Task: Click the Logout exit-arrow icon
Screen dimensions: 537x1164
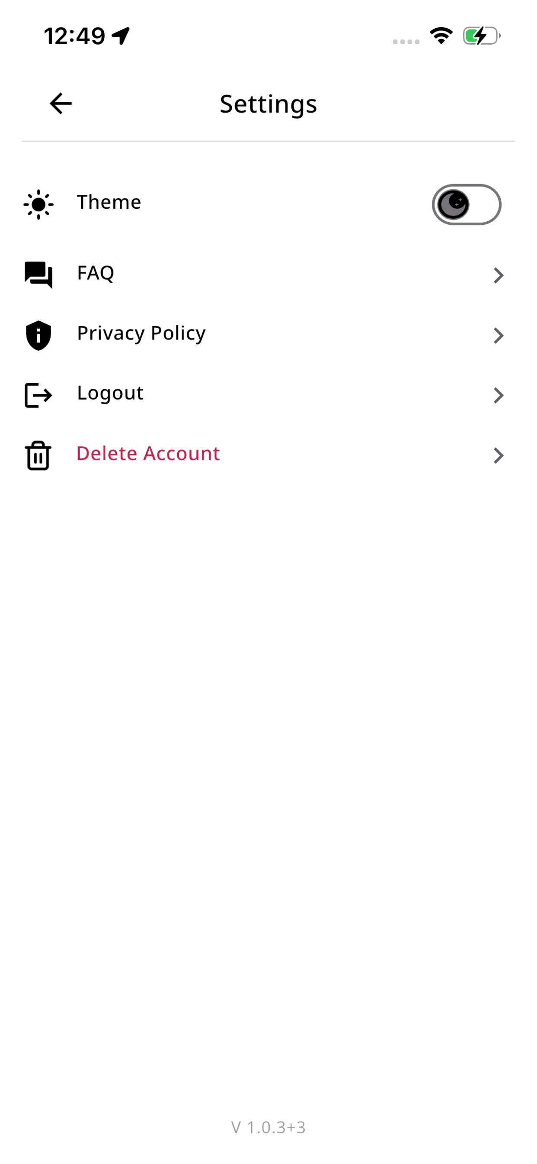Action: [x=38, y=395]
